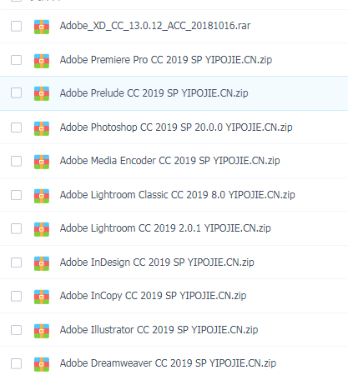Click archive icon beside Lightroom Classic zip

(x=42, y=196)
